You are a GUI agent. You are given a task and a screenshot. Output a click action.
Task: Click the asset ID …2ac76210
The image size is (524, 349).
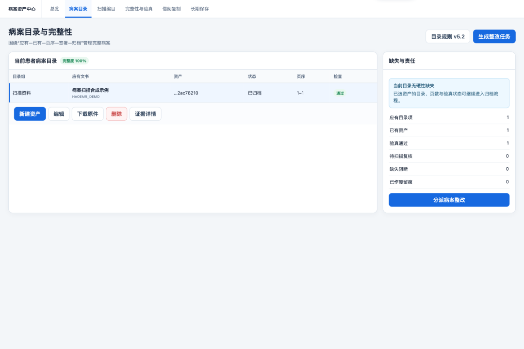(x=186, y=93)
